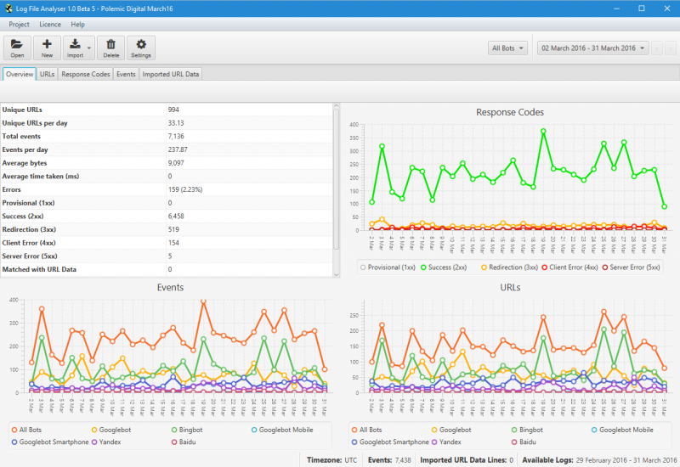Select the Average time taken (ms) row
This screenshot has width=680, height=467.
167,177
